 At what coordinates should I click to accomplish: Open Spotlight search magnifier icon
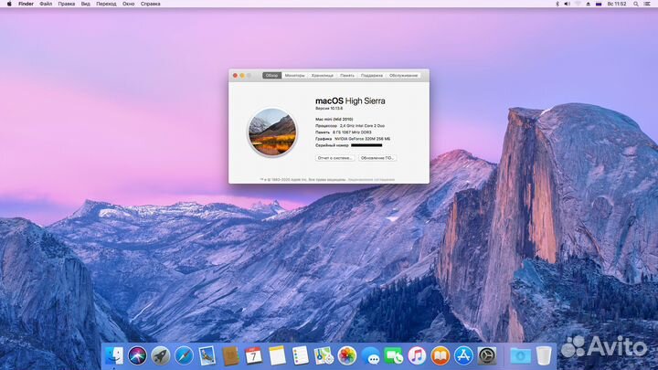click(636, 4)
